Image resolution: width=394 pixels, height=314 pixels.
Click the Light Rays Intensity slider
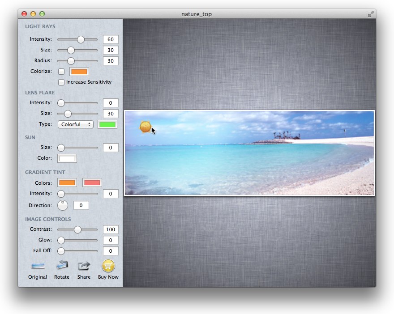pos(81,39)
